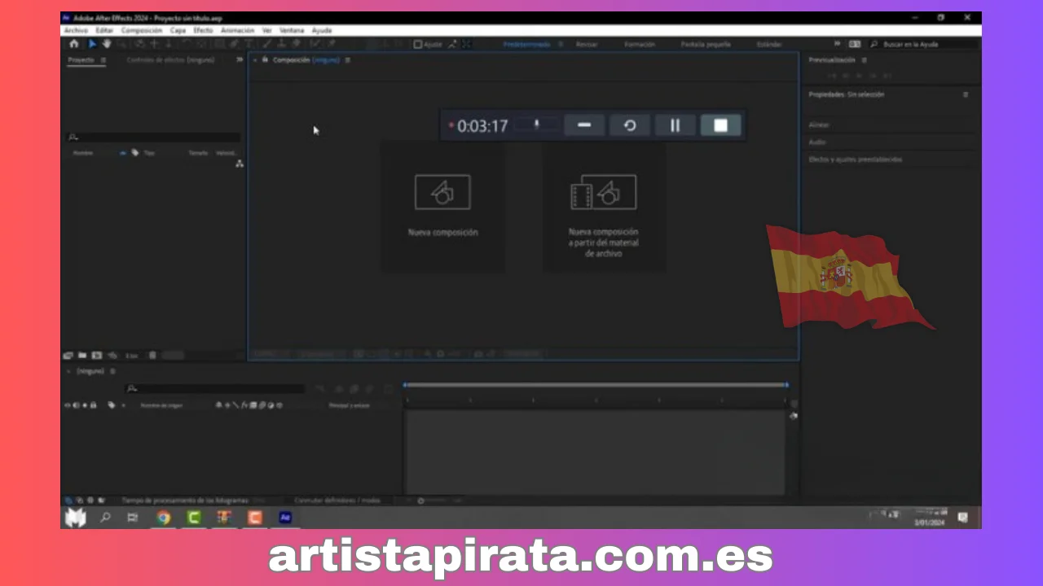Screen dimensions: 1043x586
Task: Expand the workspace overflow chevron
Action: [x=837, y=44]
